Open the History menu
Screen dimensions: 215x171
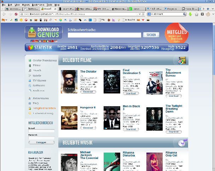pyautogui.click(x=26, y=5)
